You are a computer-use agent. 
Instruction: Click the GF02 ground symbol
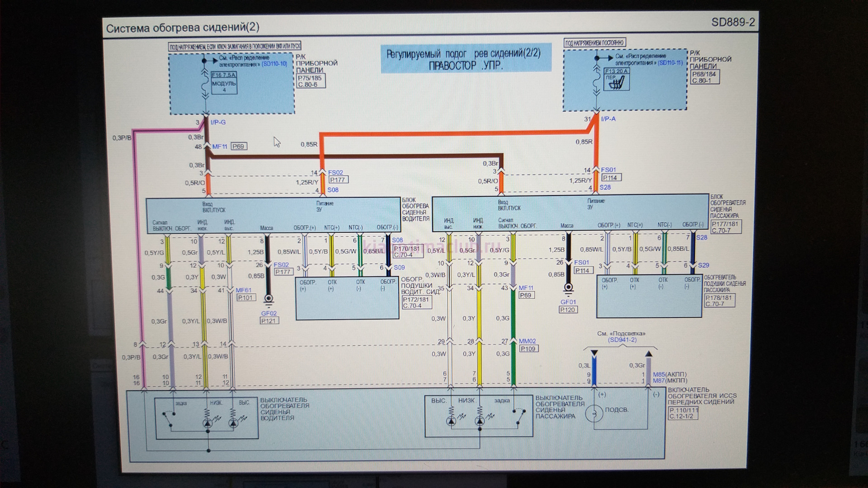click(269, 299)
